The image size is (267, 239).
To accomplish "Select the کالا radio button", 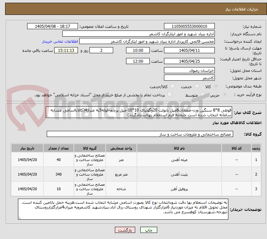I will [x=216, y=86].
